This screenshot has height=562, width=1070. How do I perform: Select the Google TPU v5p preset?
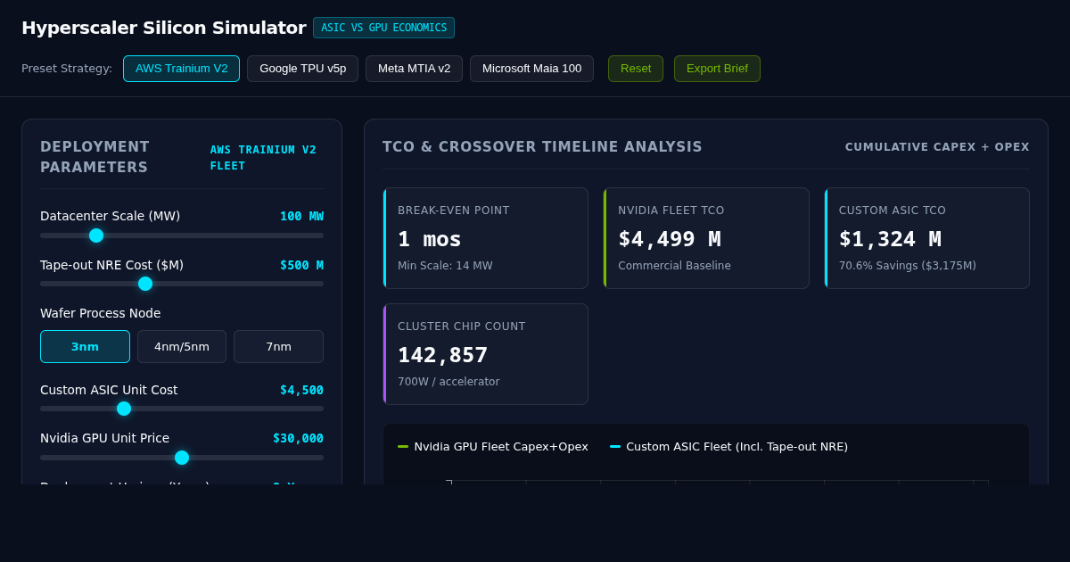pyautogui.click(x=302, y=69)
